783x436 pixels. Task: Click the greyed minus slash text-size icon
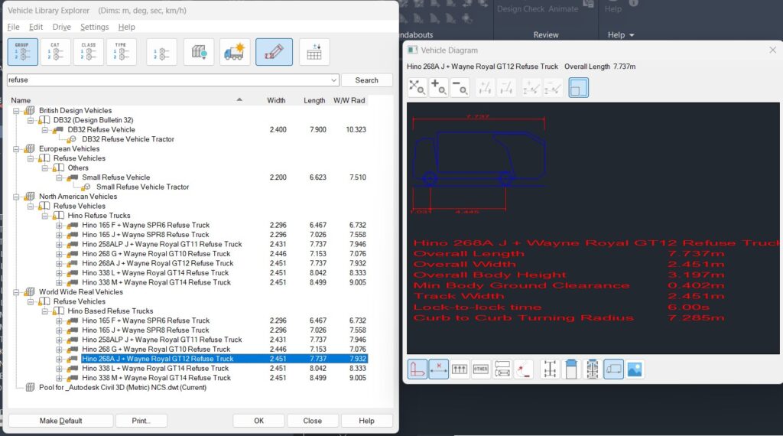coord(506,88)
